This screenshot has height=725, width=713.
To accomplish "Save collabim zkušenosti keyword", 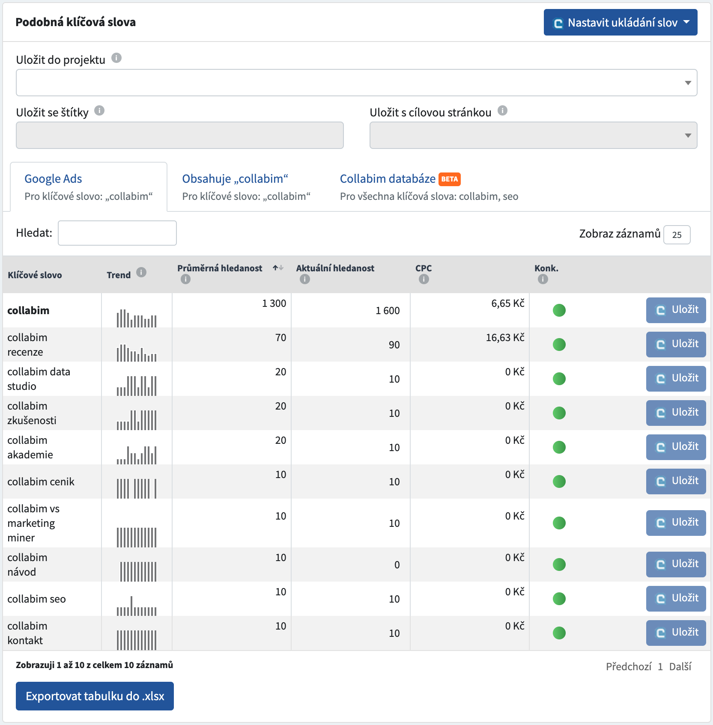I will 676,413.
